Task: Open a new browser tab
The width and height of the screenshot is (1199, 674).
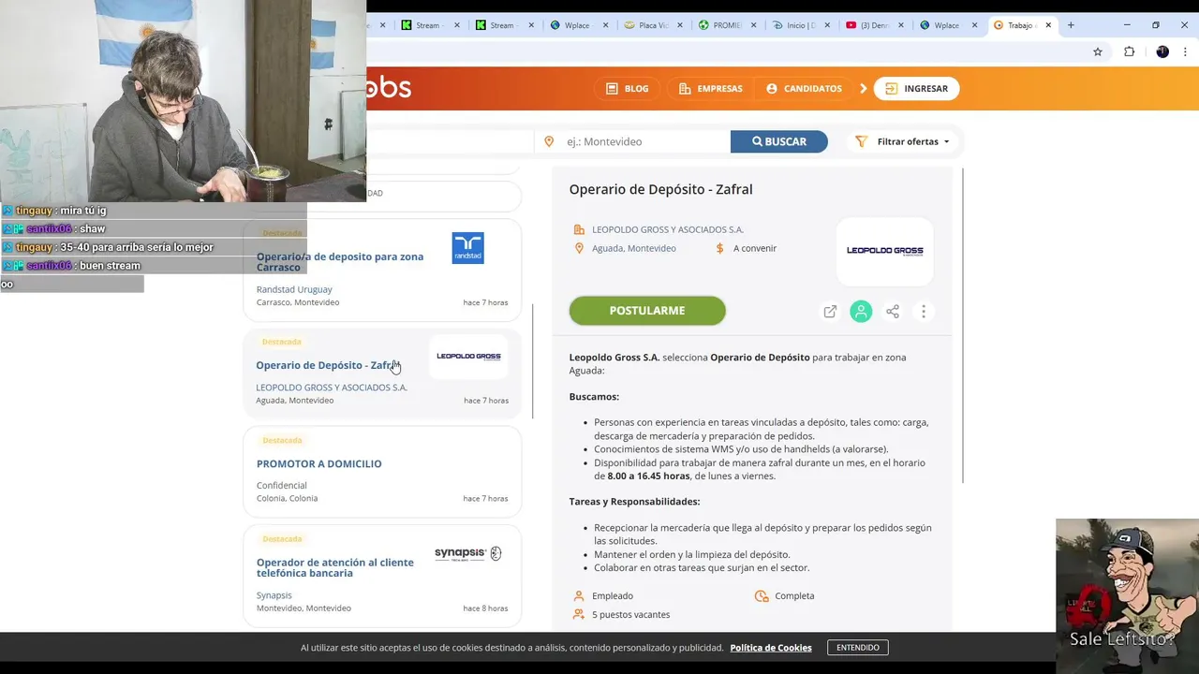Action: pyautogui.click(x=1071, y=25)
